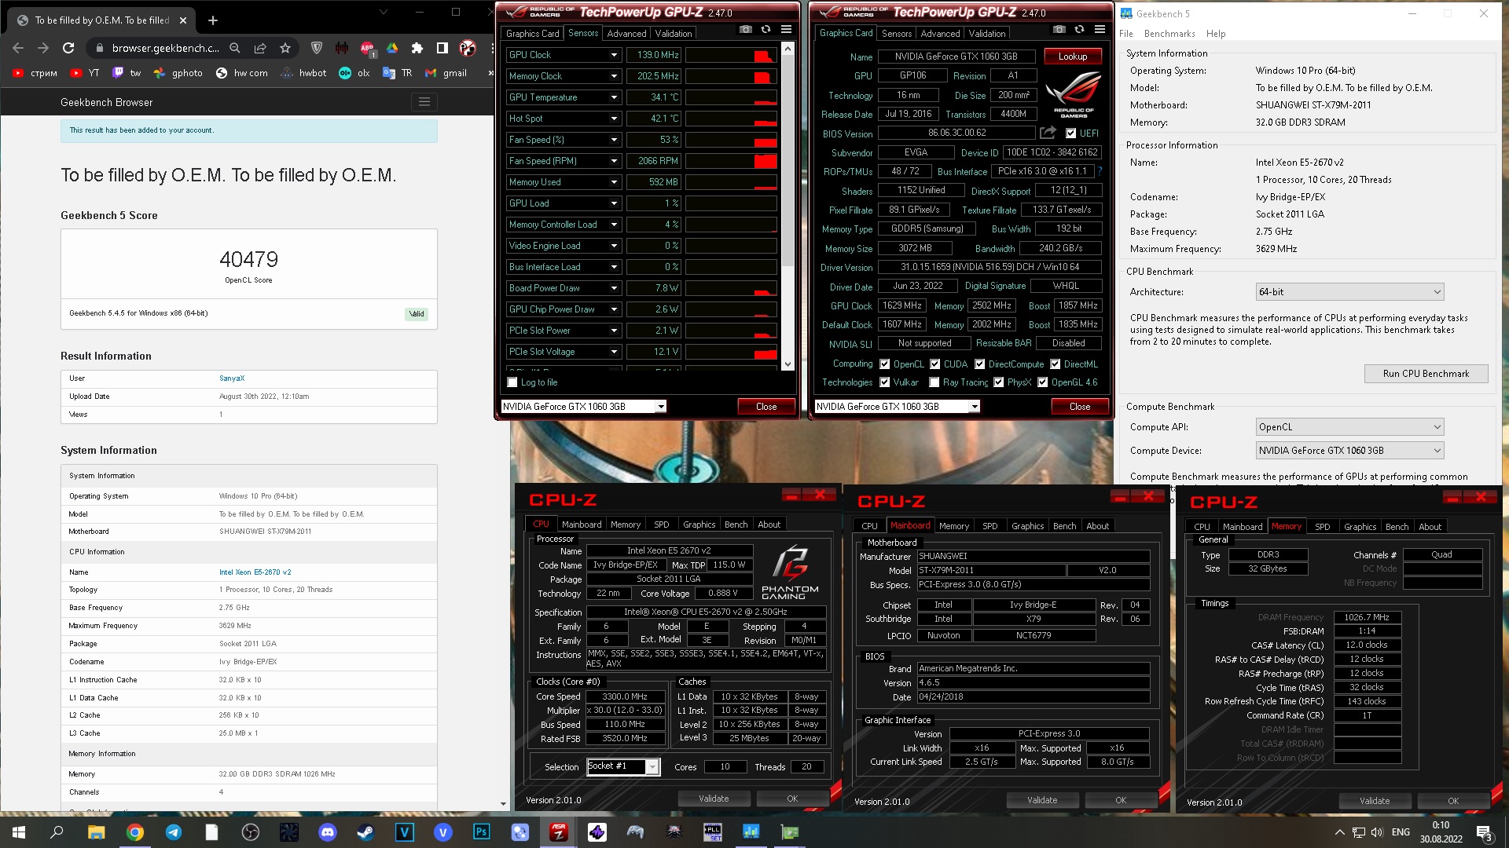This screenshot has height=848, width=1509.
Task: Toggle the DirectCompute checkbox
Action: tap(980, 364)
